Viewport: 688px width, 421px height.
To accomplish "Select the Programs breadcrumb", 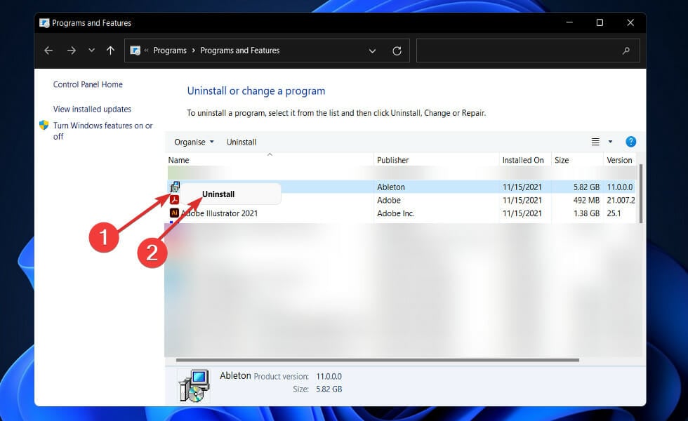I will (x=170, y=51).
